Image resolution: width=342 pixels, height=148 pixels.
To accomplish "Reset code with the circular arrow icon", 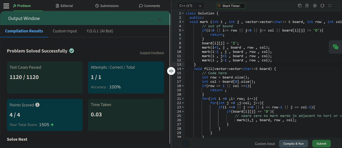I will (322, 6).
